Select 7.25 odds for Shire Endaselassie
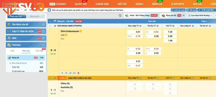The width and height of the screenshot is (216, 97). pos(170,32)
